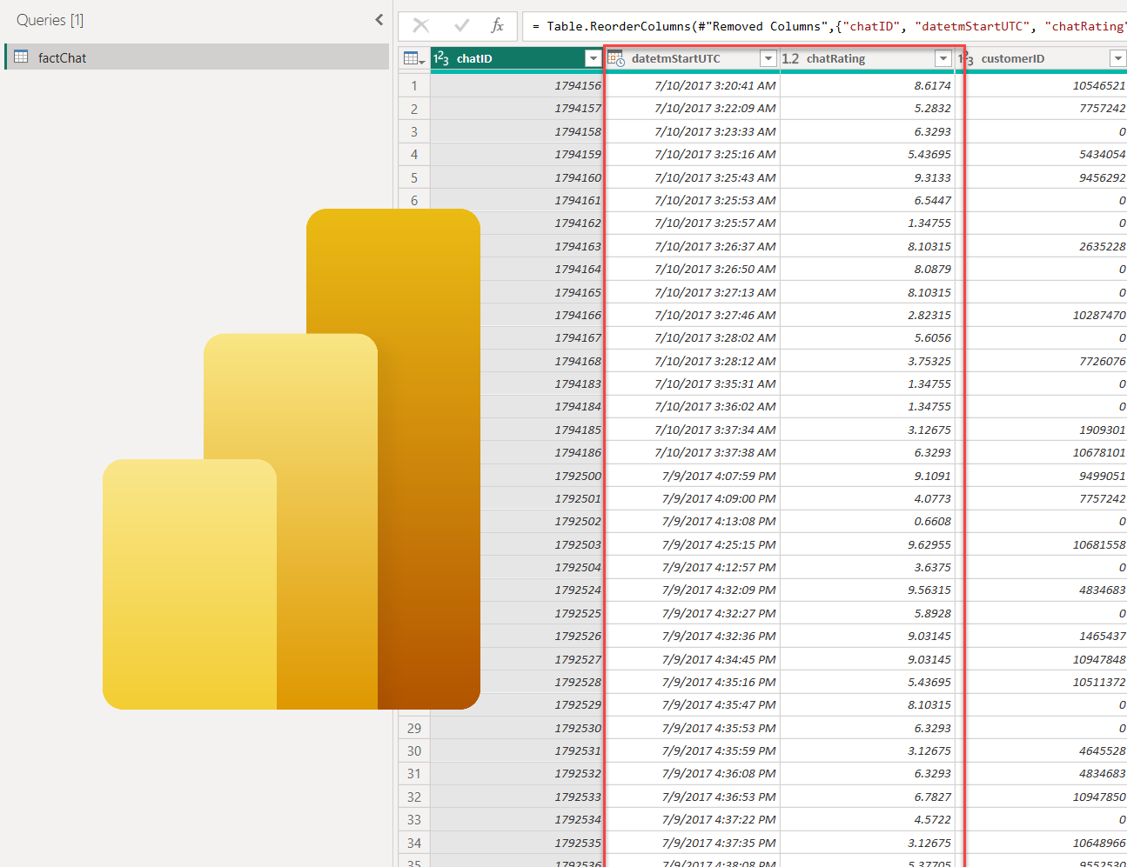Click customerID cell 1465437
Viewport: 1127px width, 867px height.
coord(1042,636)
